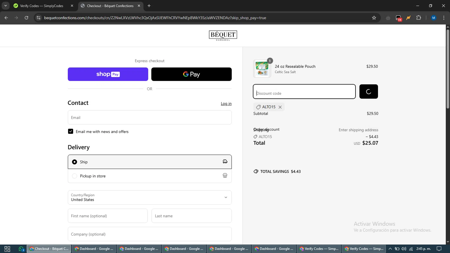Open the browser extensions puzzle icon
Screen dimensions: 450x253
(418, 18)
